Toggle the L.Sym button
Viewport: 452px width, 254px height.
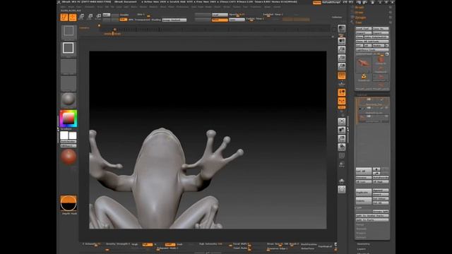342,101
